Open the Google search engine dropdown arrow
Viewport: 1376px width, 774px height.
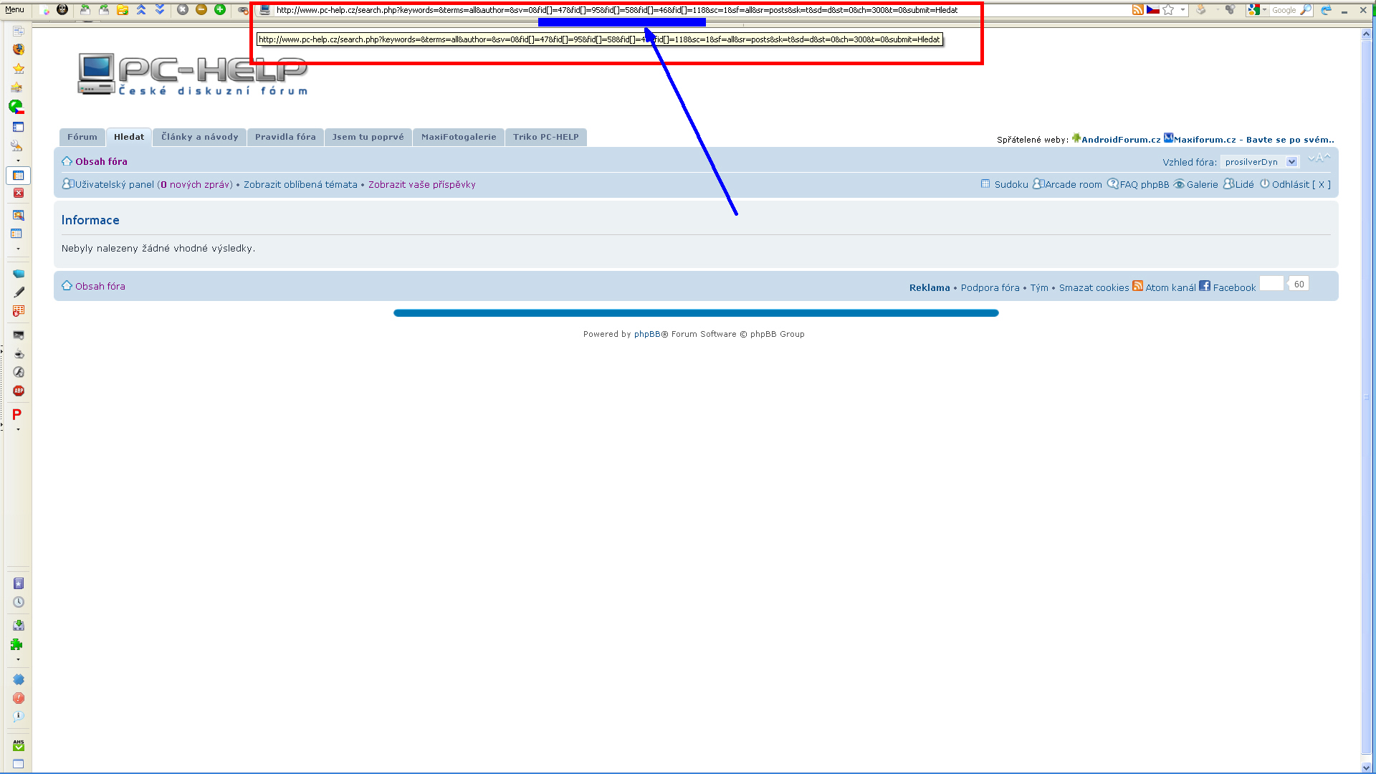point(1264,10)
